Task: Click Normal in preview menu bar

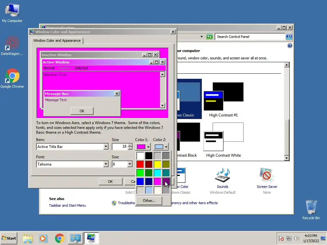Action: pos(49,68)
